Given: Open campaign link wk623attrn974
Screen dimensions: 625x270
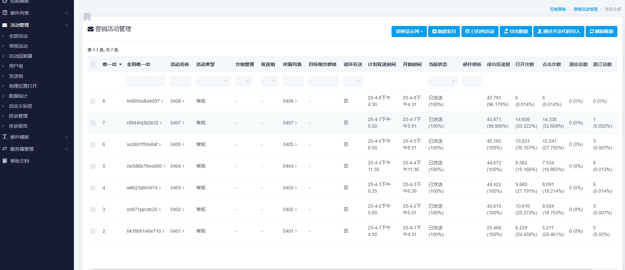Looking at the screenshot, I should (144, 188).
